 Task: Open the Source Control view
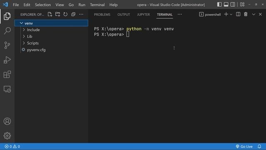(x=7, y=45)
